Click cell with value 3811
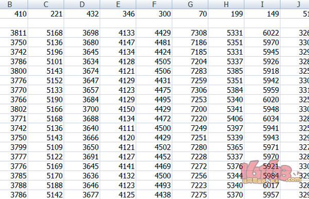The image size is (309, 199). pyautogui.click(x=14, y=33)
